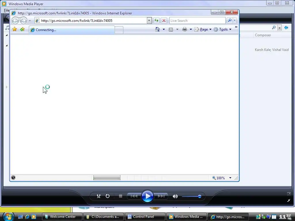
Task: Click the red Stop loading button
Action: (164, 20)
